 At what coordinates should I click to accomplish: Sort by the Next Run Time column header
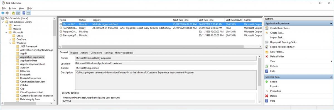click(185, 20)
